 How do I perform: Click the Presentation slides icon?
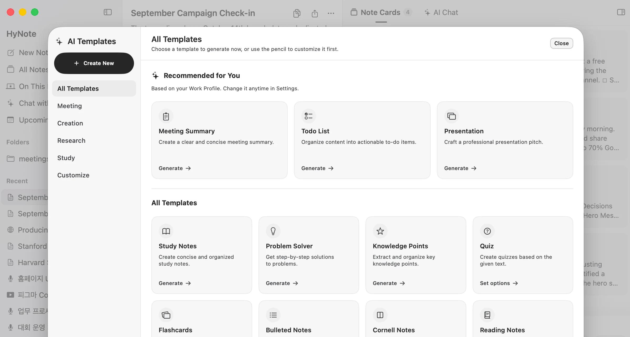(452, 116)
